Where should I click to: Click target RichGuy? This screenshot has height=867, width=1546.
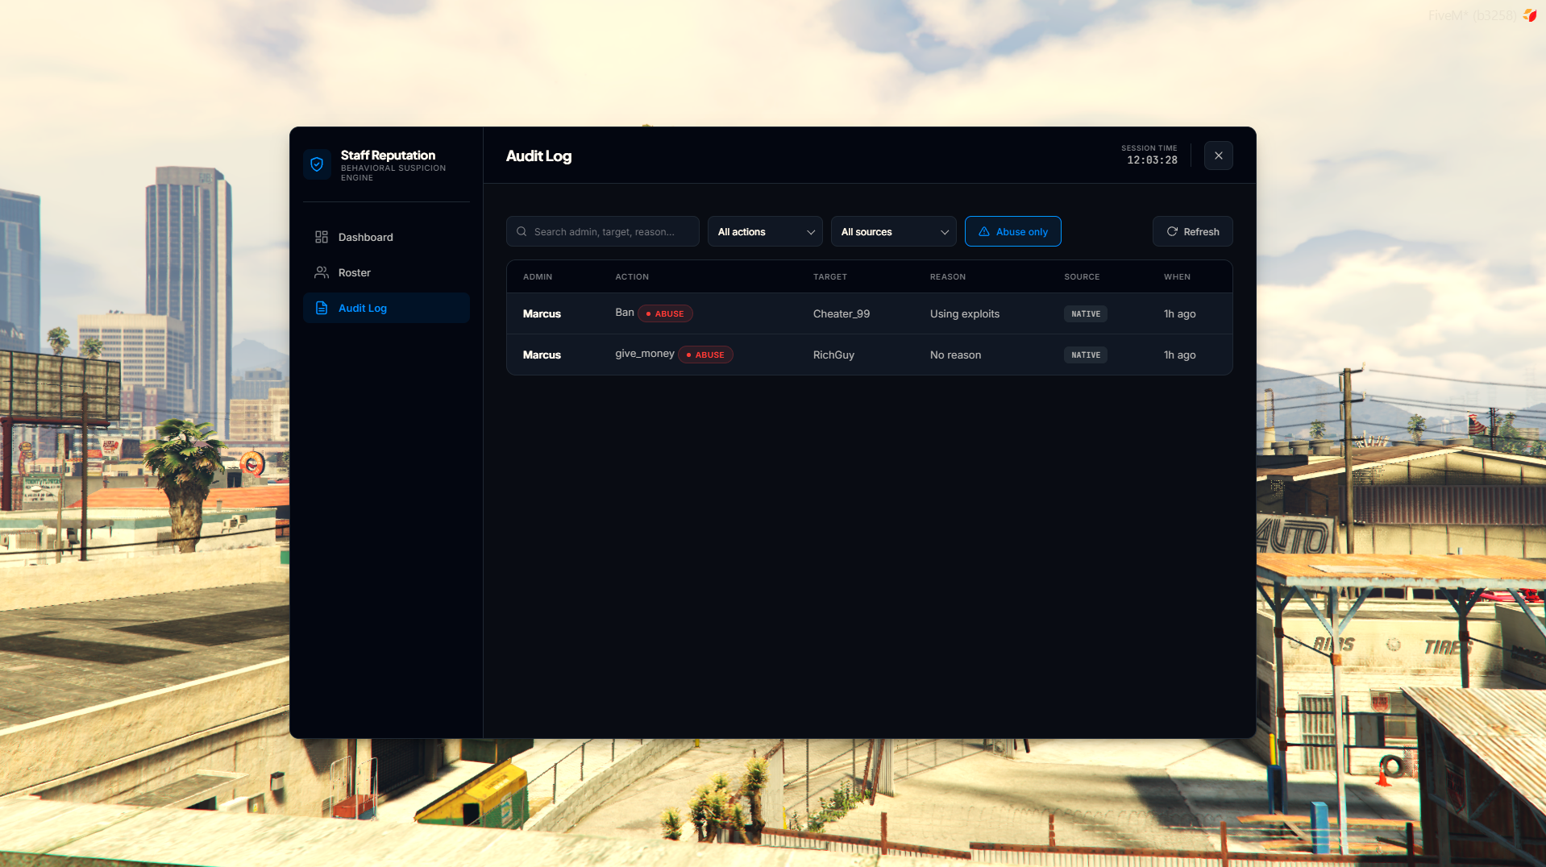pyautogui.click(x=833, y=355)
